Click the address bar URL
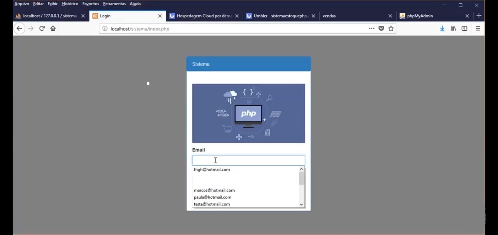The height and width of the screenshot is (235, 498). pos(140,29)
